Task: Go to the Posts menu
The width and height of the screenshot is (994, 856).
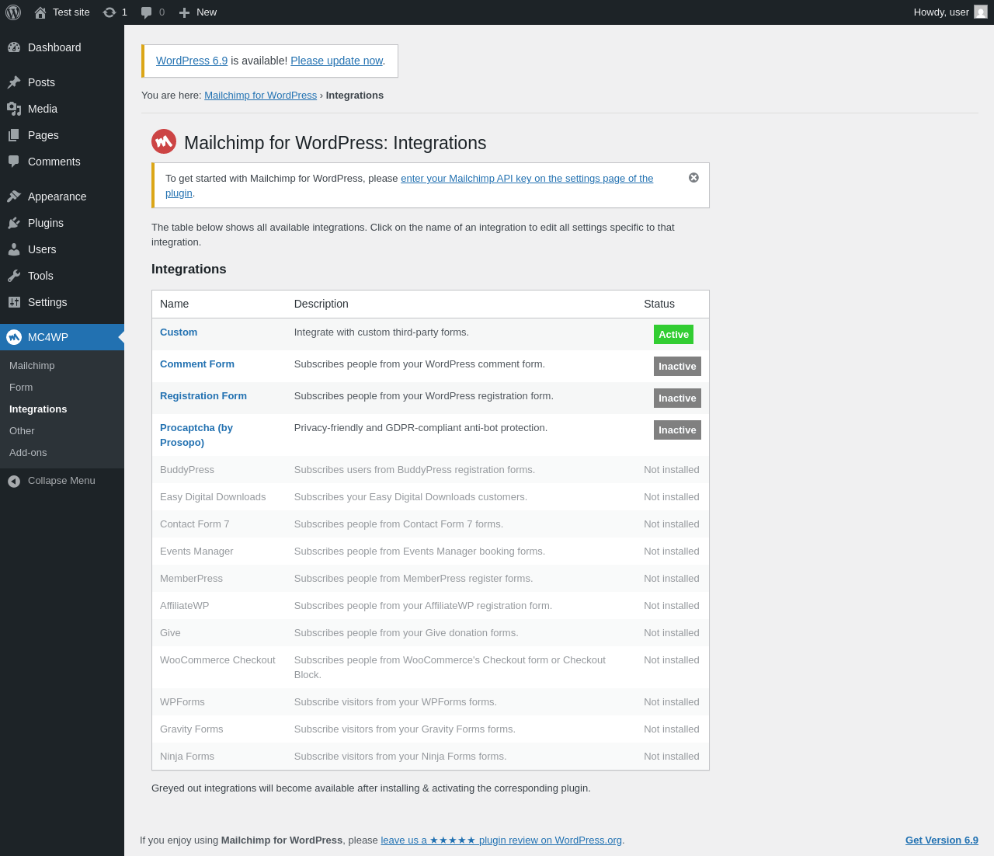Action: [x=41, y=82]
